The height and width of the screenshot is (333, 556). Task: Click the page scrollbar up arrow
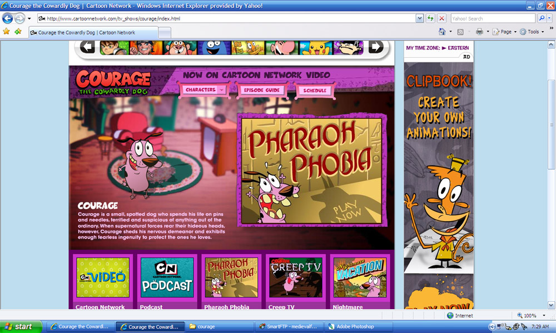551,44
